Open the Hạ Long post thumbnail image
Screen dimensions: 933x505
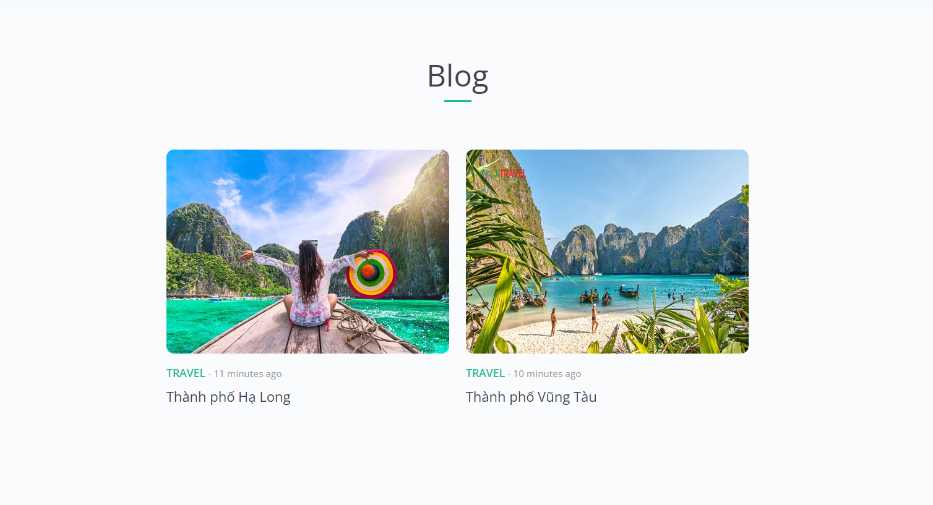(x=307, y=252)
